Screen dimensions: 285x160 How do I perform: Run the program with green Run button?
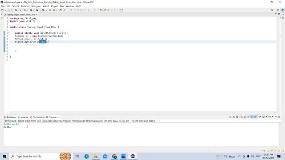pyautogui.click(x=31, y=10)
